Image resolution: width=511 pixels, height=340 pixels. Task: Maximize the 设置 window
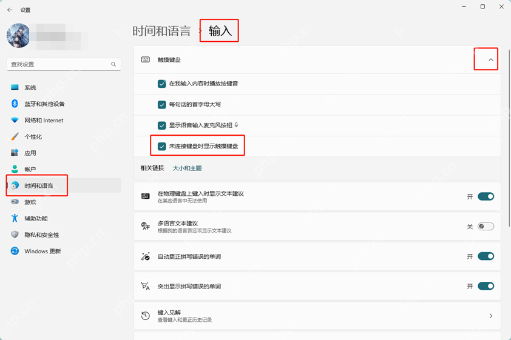pos(482,7)
